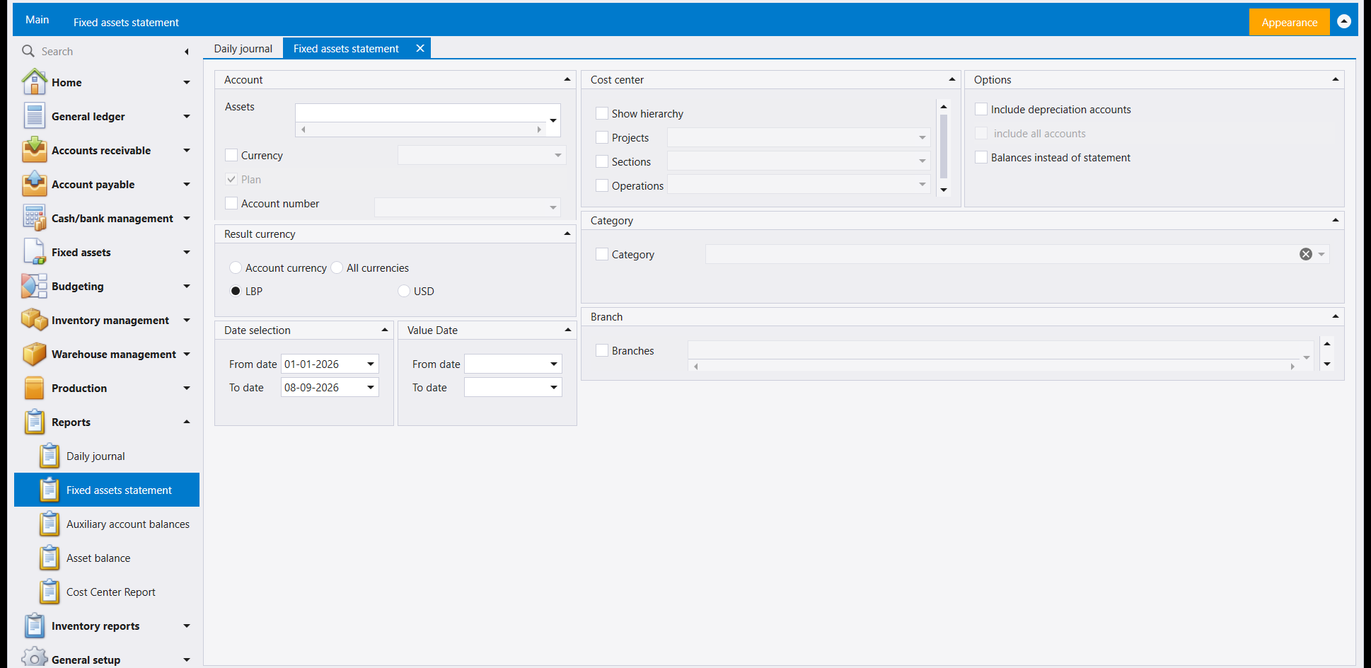This screenshot has width=1371, height=668.
Task: Click the Cash/bank management calculator icon
Action: tap(34, 218)
